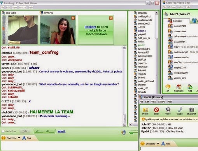Select user jobo12 in room user list
Image resolution: width=198 pixels, height=151 pixels.
(141, 45)
